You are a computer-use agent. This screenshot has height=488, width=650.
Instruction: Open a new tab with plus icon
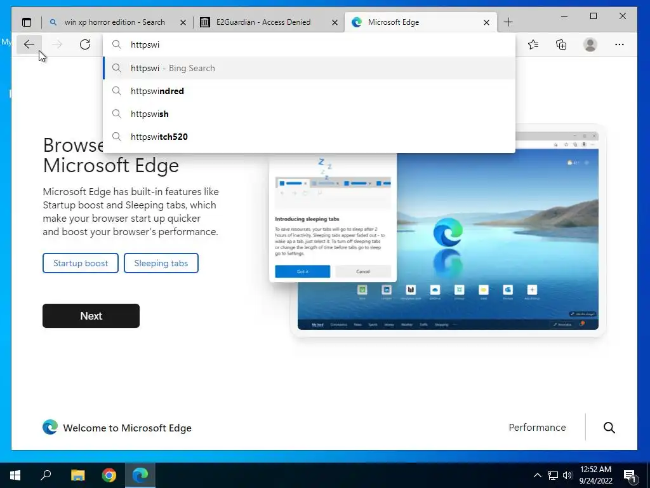pos(508,22)
